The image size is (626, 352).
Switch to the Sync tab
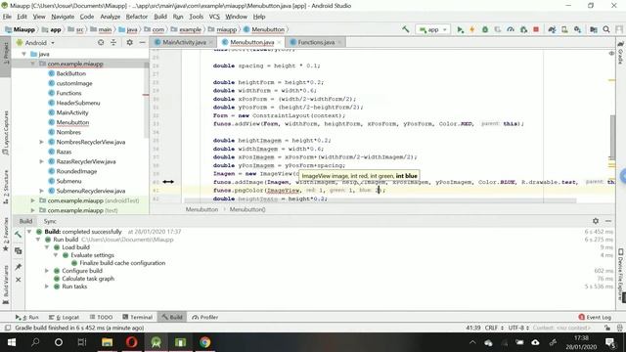pos(50,221)
